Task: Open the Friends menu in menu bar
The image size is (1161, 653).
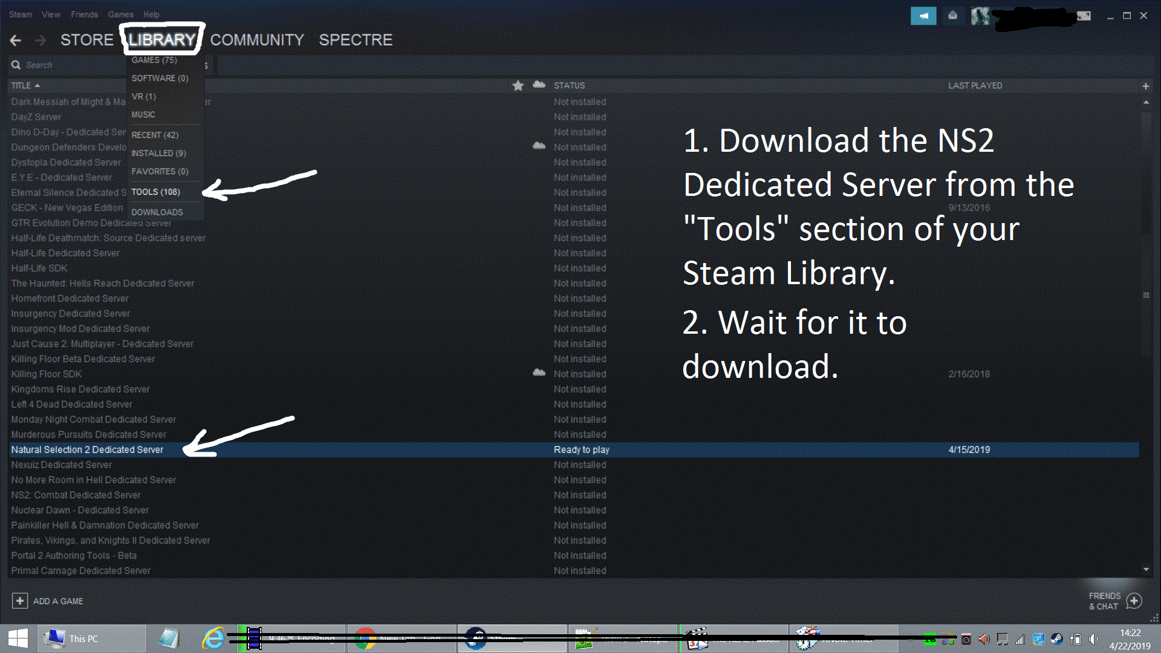Action: 84,15
